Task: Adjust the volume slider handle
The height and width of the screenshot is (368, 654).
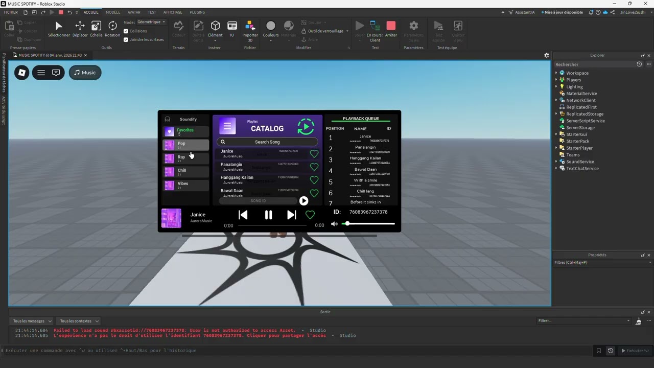Action: 347,223
